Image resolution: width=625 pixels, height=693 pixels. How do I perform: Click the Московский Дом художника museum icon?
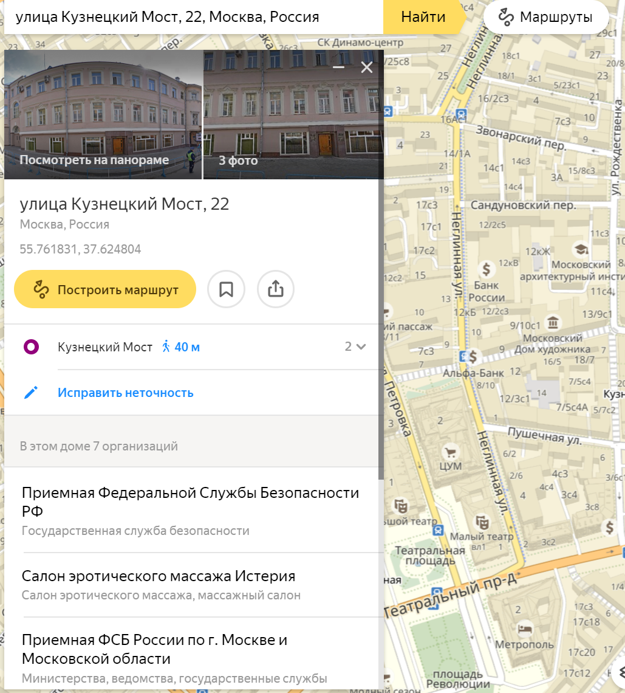[553, 322]
